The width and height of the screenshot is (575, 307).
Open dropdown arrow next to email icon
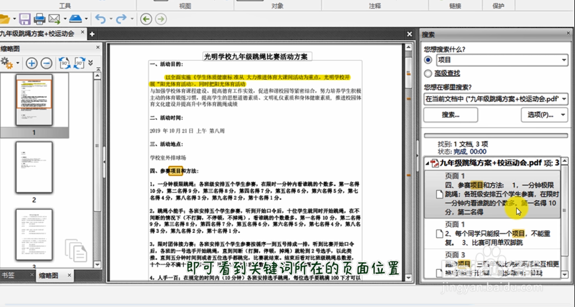(65, 19)
